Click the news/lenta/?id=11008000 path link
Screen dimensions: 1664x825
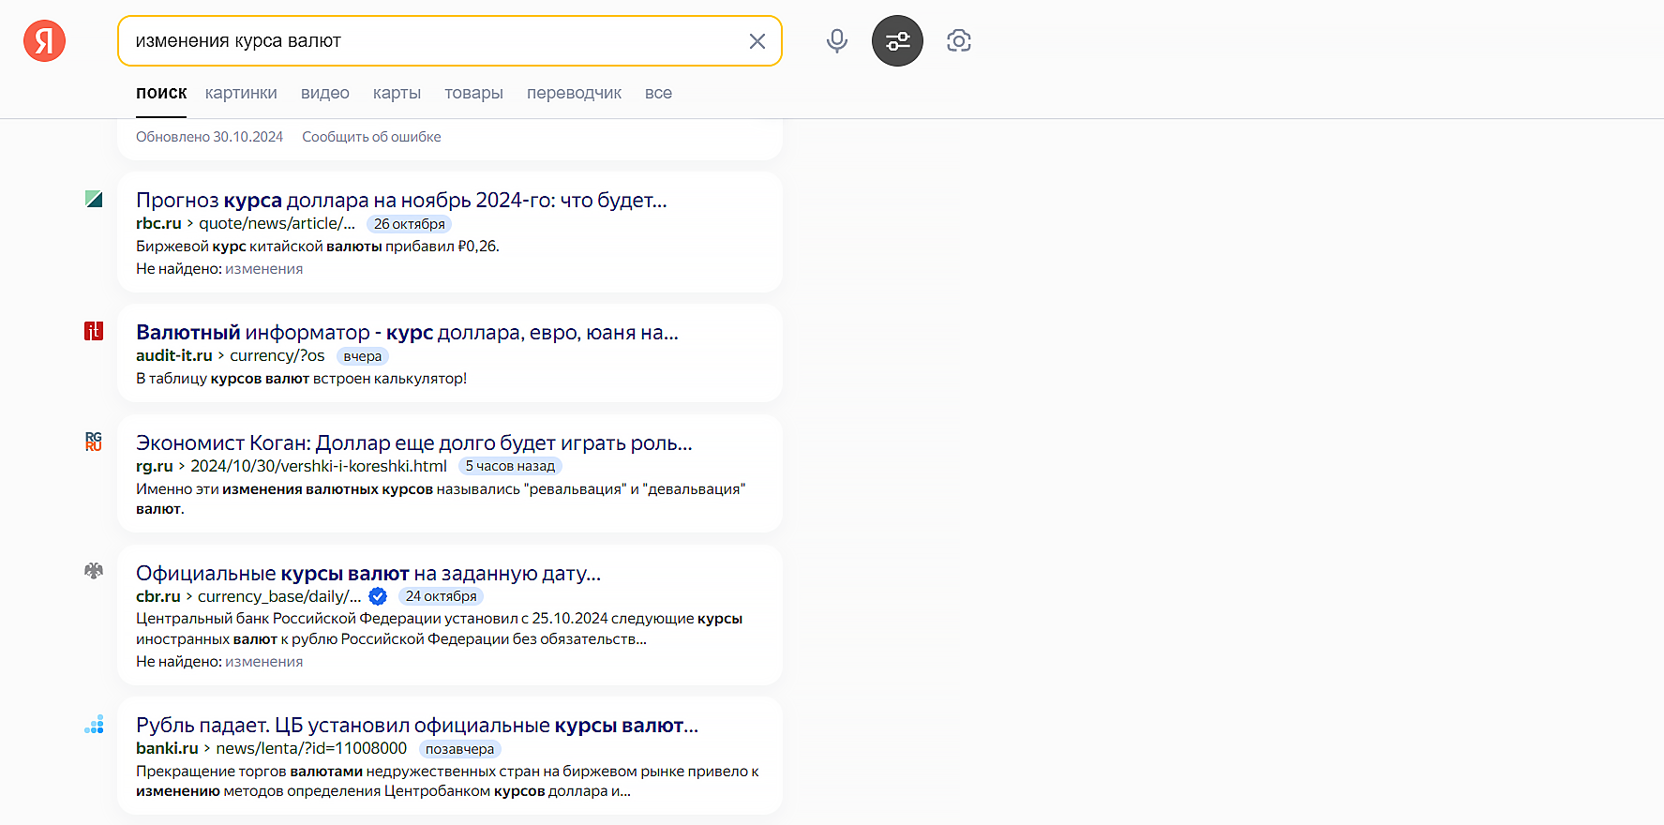pos(311,748)
